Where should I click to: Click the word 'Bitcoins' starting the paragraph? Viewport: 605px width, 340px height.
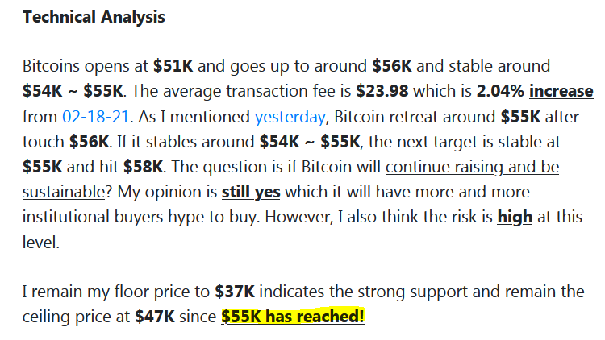tap(52, 66)
